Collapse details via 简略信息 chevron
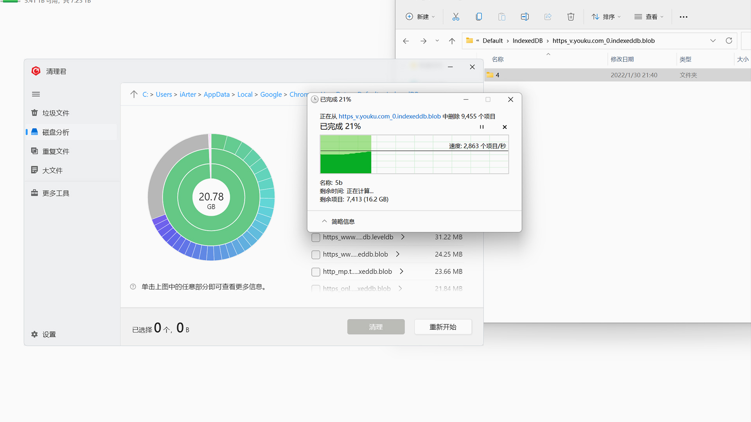This screenshot has height=422, width=751. click(324, 221)
